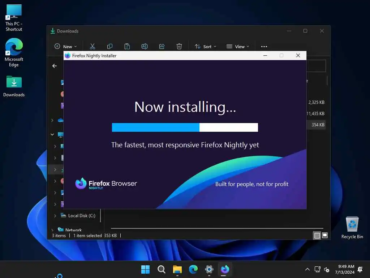The image size is (370, 278).
Task: Switch to large thumbnails view in status bar
Action: (x=325, y=235)
